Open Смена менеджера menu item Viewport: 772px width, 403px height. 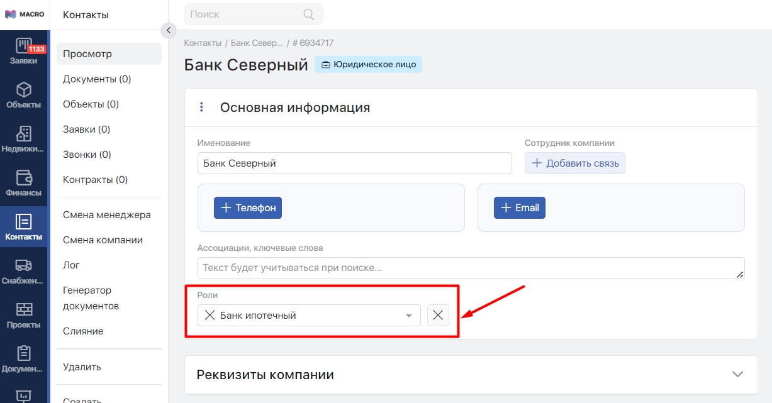107,215
